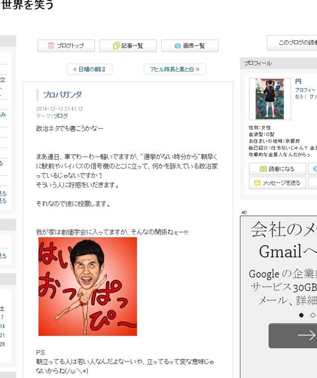The image size is (317, 378).
Task: Open the theme link ブログ
Action: tap(61, 116)
